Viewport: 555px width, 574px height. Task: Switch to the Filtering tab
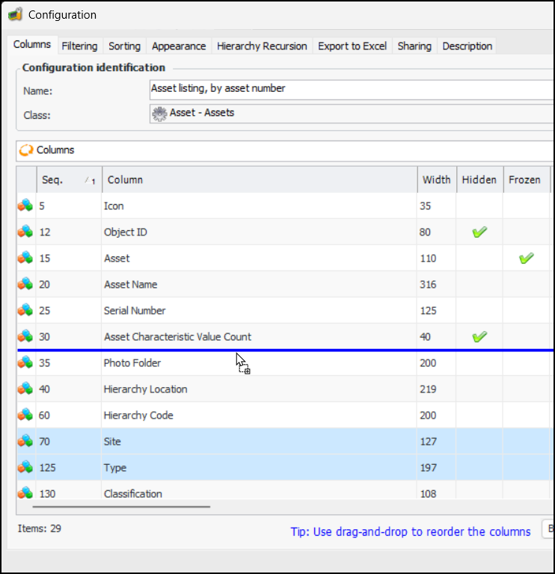tap(79, 46)
